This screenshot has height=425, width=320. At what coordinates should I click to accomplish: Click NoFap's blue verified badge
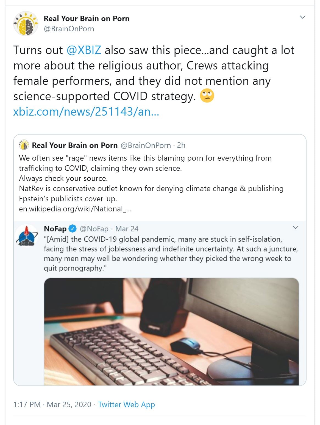[73, 228]
